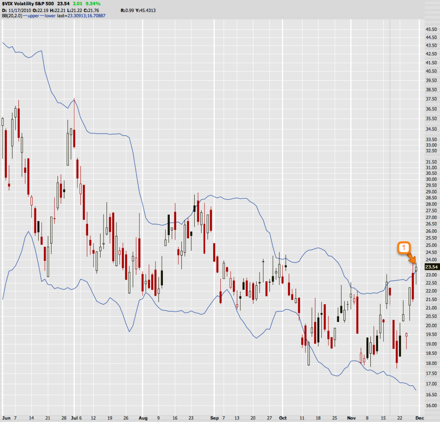
Task: Click the Jun label on date axis
Action: pyautogui.click(x=6, y=418)
